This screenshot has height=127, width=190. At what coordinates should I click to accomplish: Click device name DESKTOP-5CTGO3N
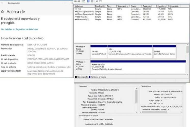37,45
